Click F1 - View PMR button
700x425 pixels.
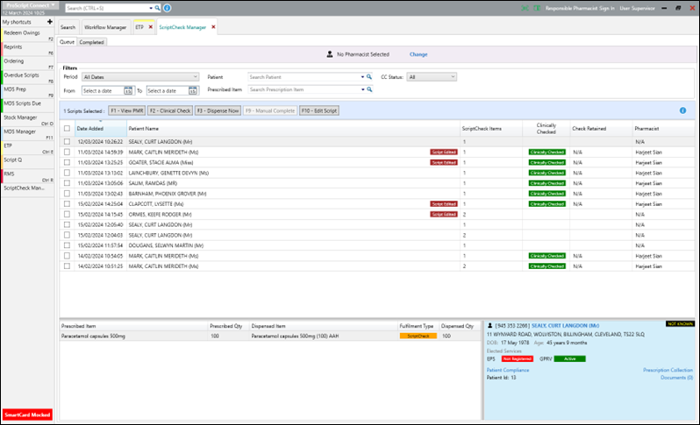pyautogui.click(x=127, y=110)
